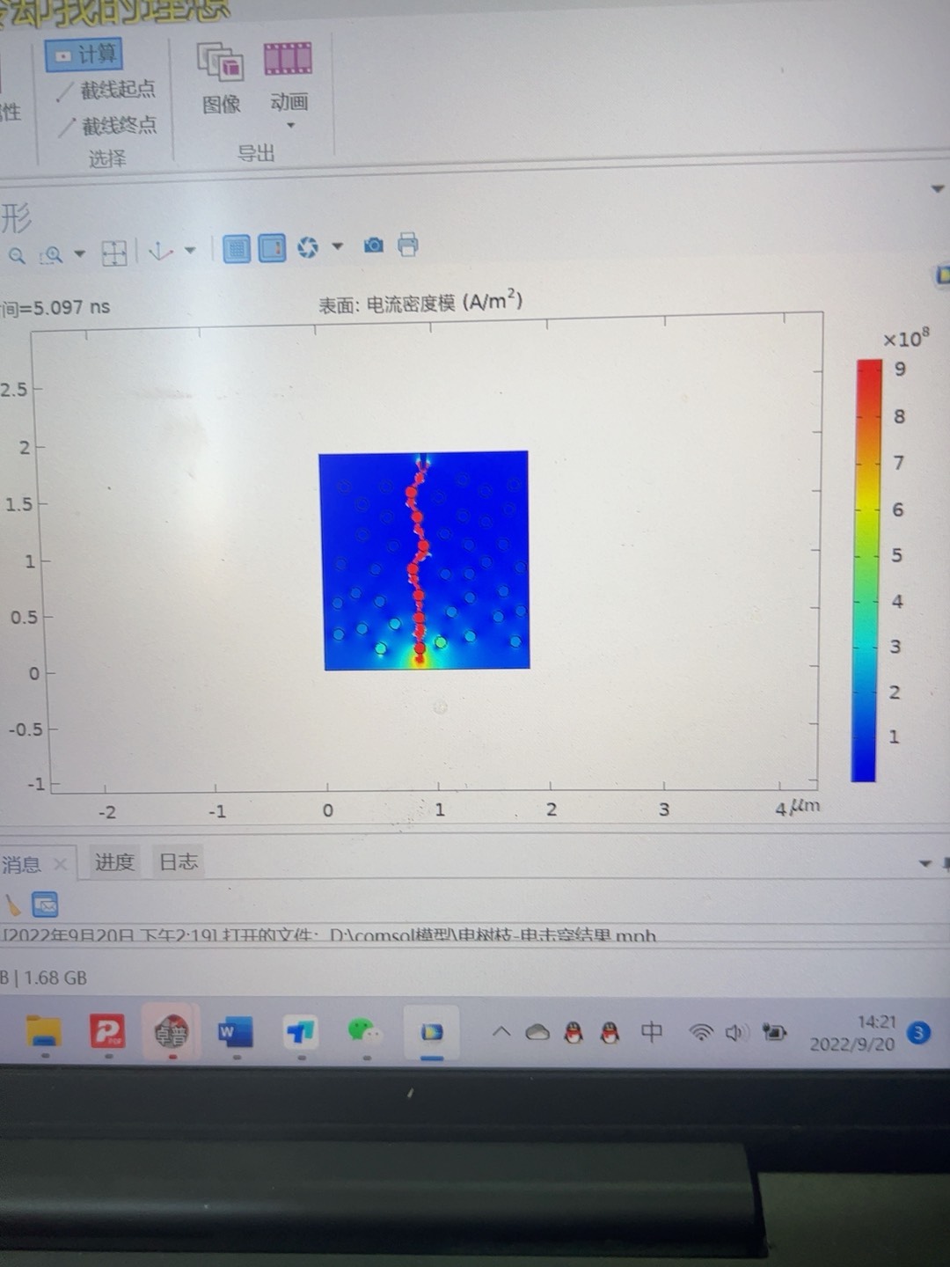Click the rainbow color legend bar

point(867,570)
